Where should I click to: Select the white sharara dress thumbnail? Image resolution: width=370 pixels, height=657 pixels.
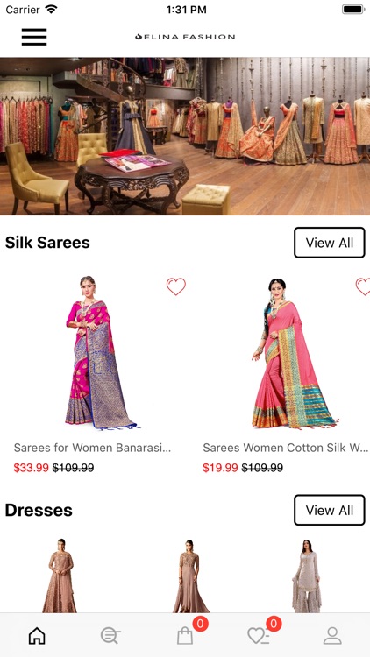[307, 576]
